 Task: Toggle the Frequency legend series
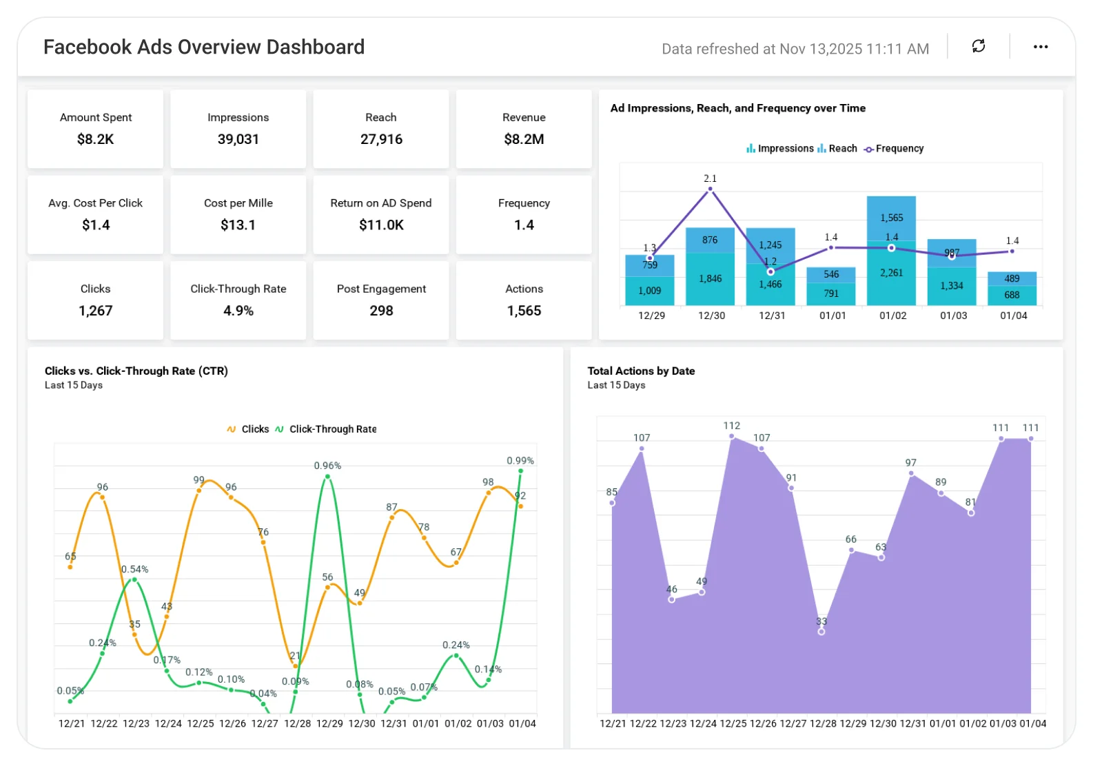(894, 149)
